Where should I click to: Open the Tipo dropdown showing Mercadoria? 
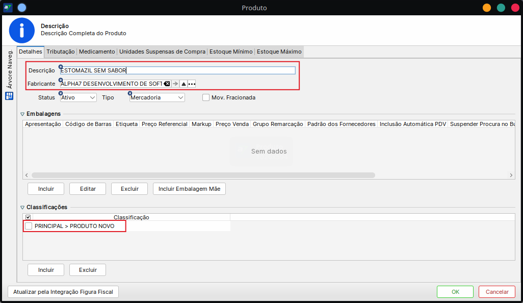(x=157, y=97)
